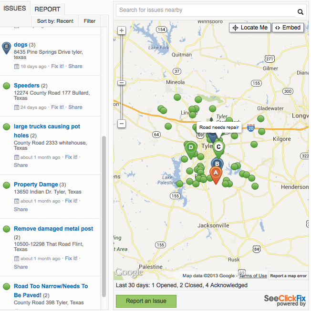Click green dot beside large trucks issue

(7, 127)
